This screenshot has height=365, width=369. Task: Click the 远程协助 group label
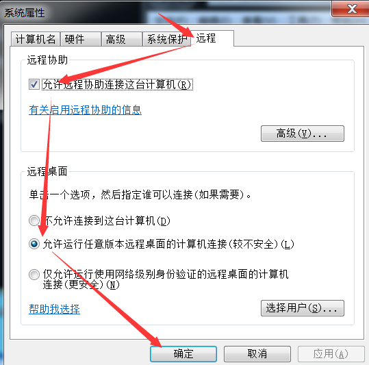click(x=47, y=60)
